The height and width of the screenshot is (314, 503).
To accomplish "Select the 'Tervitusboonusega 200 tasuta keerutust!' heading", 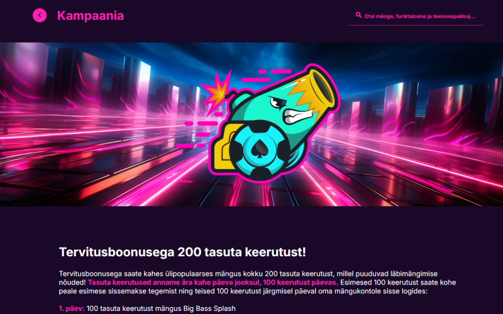I will coord(182,252).
